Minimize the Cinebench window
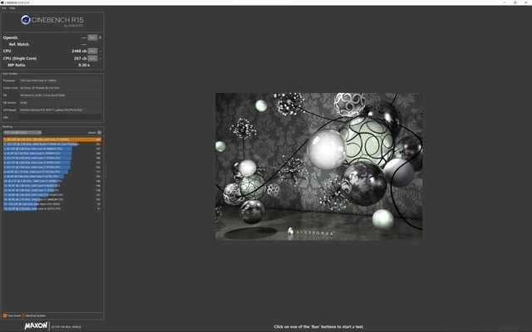Screen dimensions: 532x332 coord(500,2)
